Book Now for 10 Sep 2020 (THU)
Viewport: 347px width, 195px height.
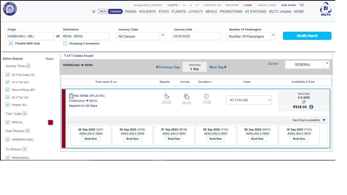point(299,139)
